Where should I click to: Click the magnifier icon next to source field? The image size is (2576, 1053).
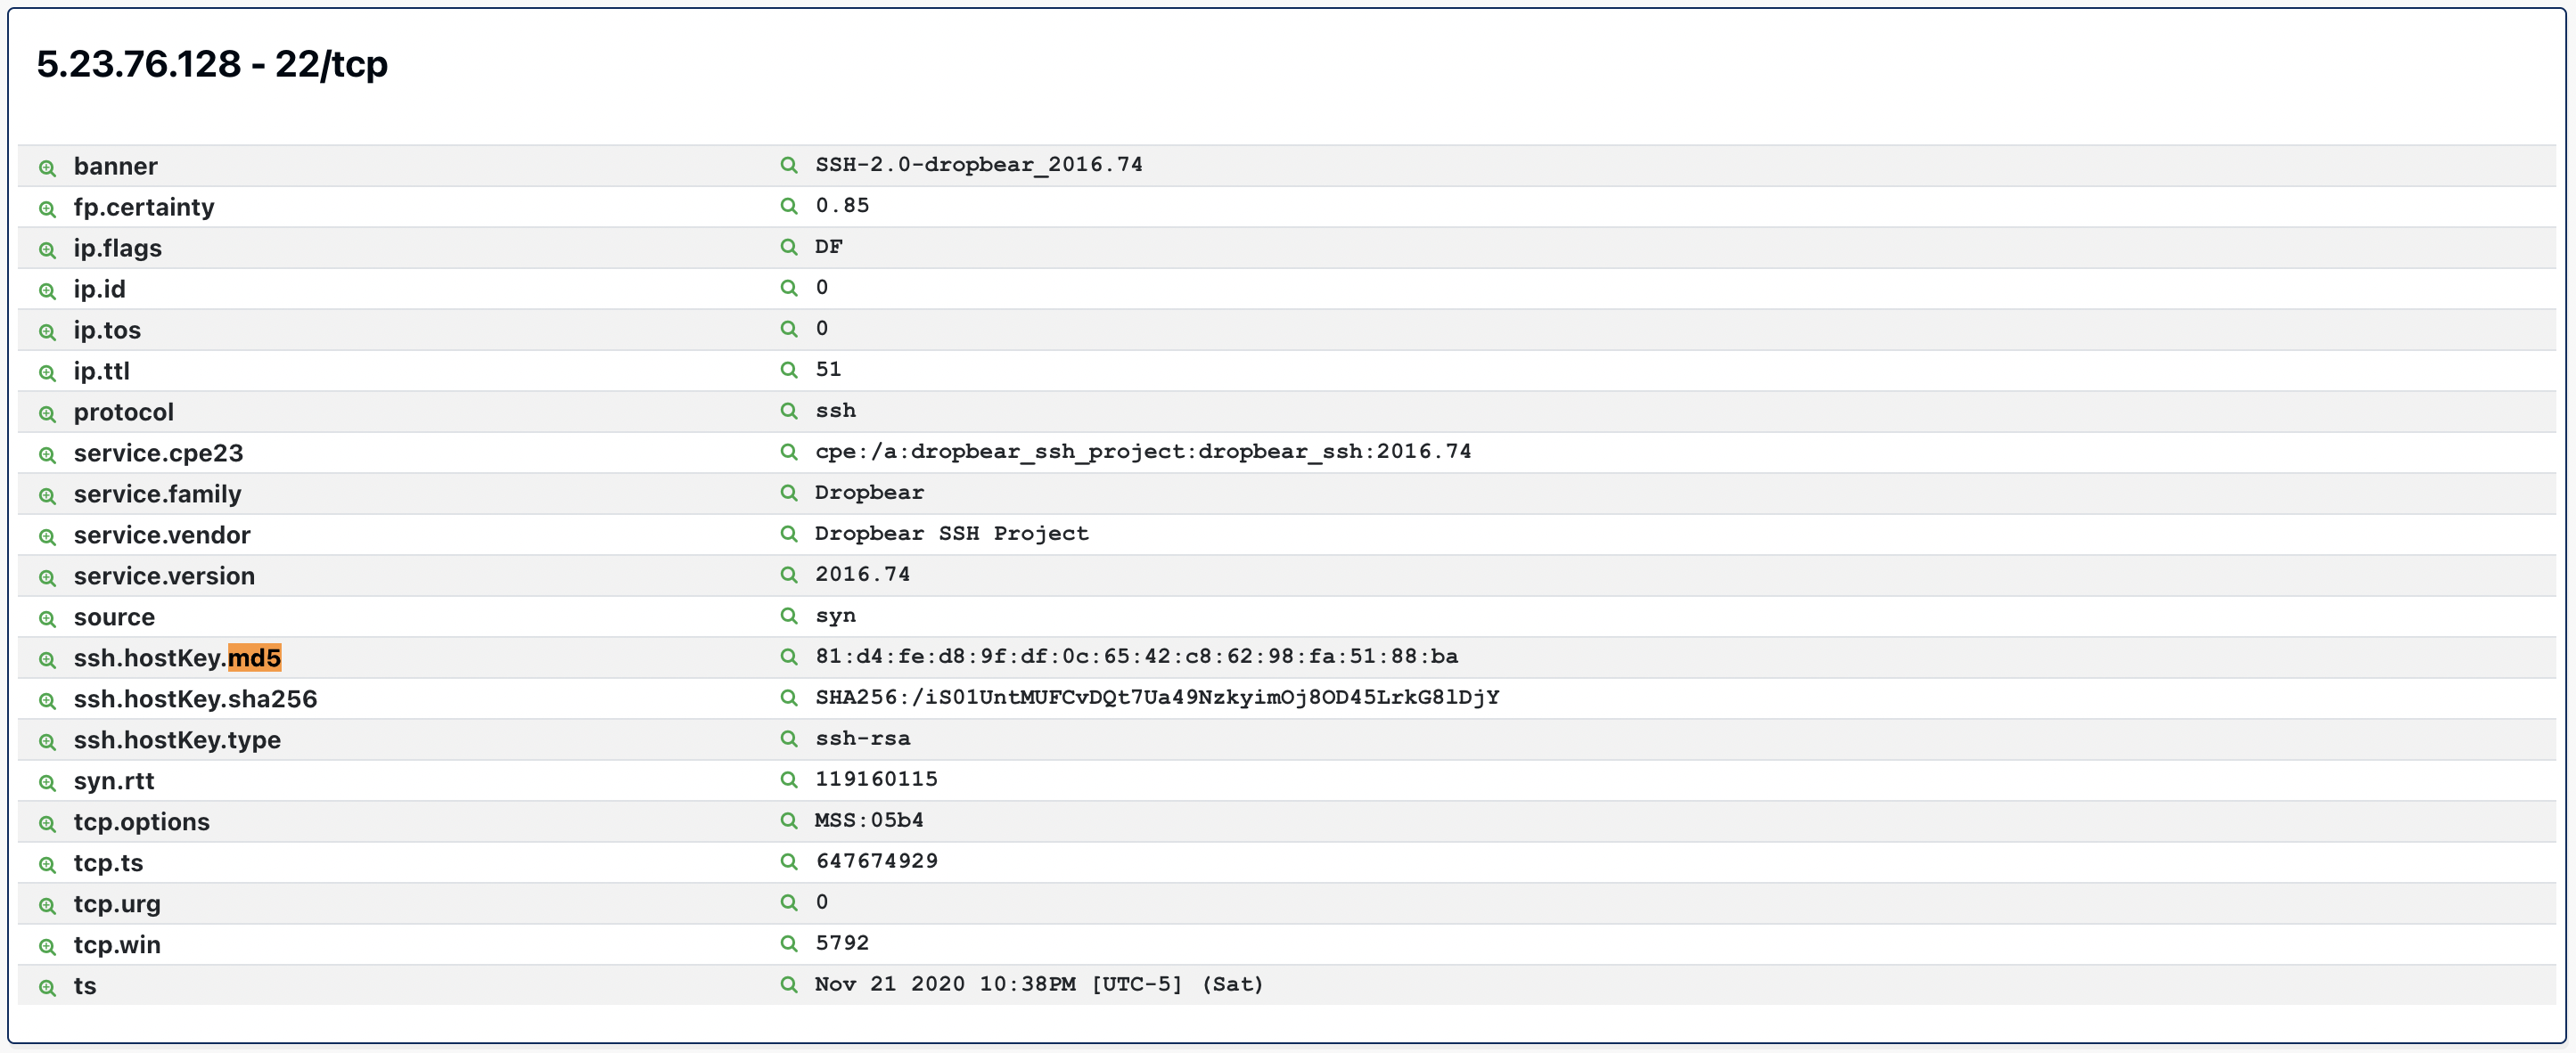click(47, 617)
